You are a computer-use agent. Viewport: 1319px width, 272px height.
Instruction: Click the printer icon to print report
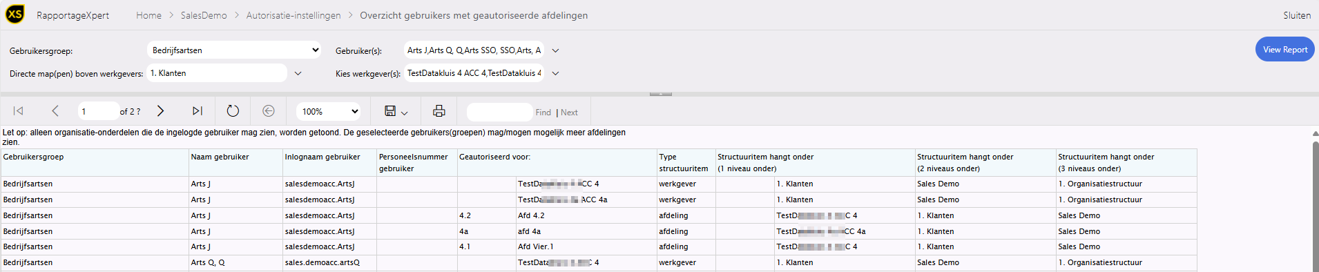tap(439, 111)
